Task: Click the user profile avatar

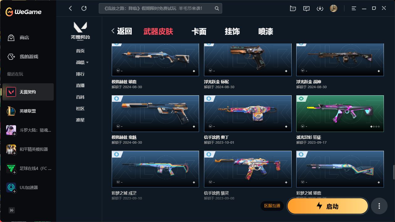Action: (x=334, y=8)
